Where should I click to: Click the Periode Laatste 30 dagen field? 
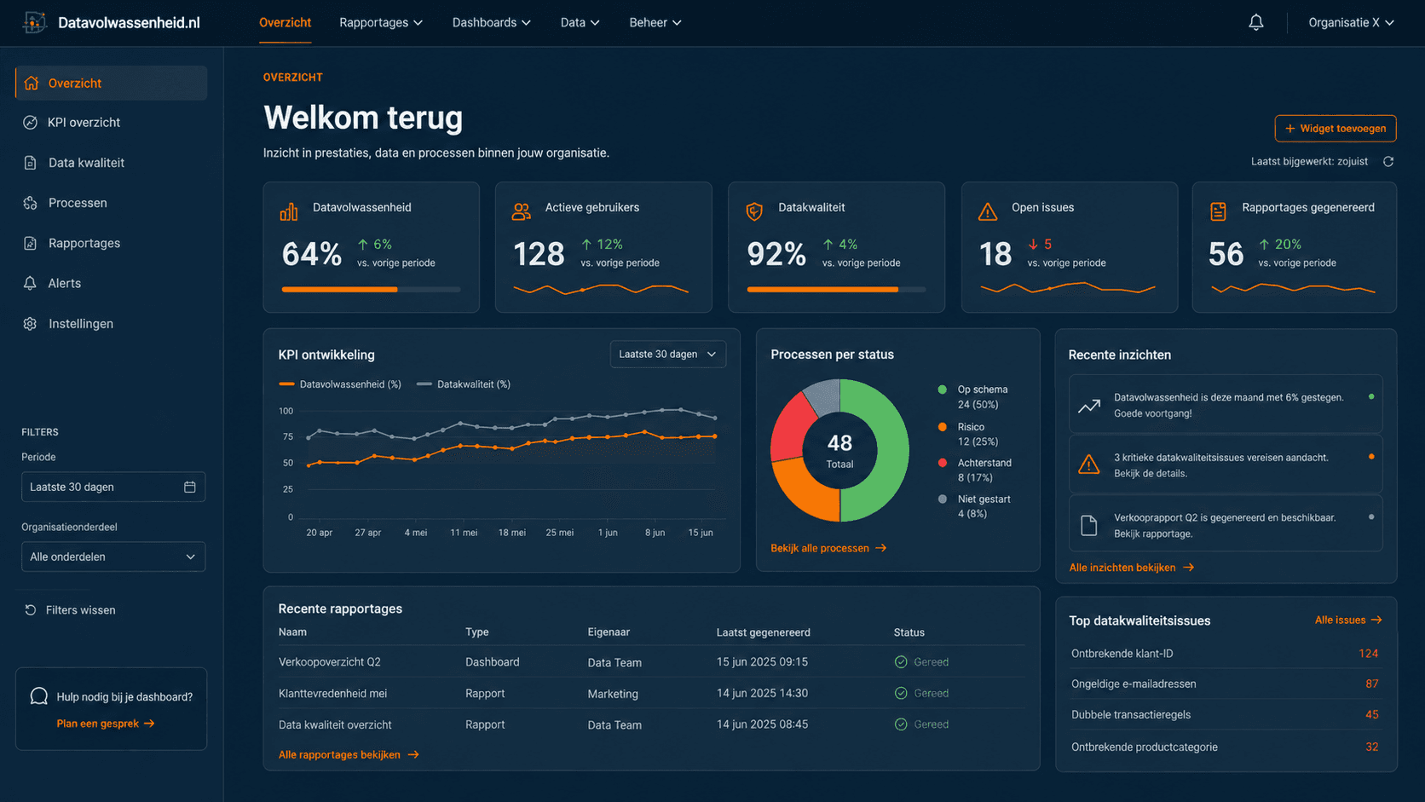[113, 487]
